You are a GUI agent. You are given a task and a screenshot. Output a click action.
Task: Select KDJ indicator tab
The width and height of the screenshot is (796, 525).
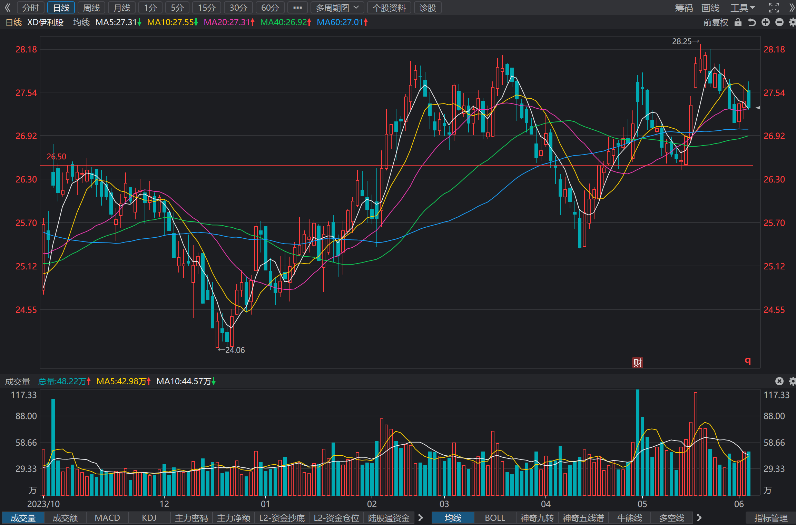(x=149, y=518)
